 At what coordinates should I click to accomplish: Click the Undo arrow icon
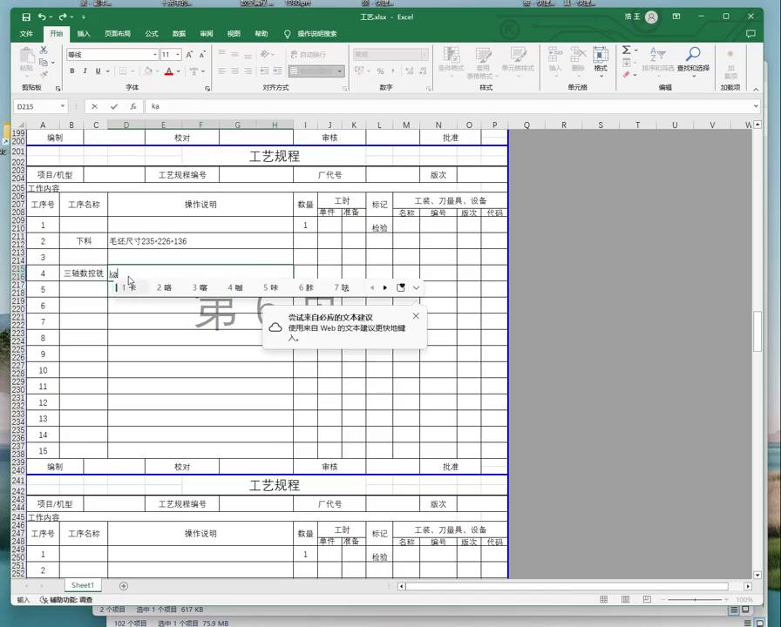pyautogui.click(x=42, y=17)
